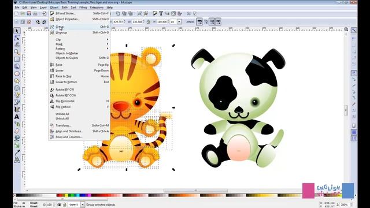
Task: Select the Selector arrow tool
Action: 17,31
